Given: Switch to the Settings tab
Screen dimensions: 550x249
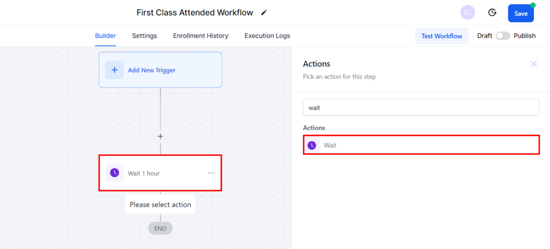Looking at the screenshot, I should 144,36.
